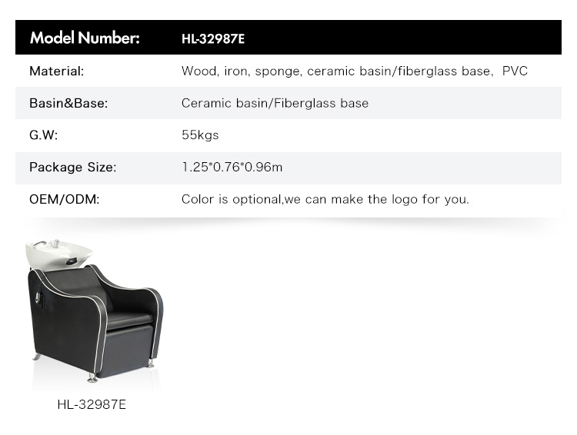Click the HL-32987E caption under the image
The image size is (577, 435).
click(x=92, y=404)
